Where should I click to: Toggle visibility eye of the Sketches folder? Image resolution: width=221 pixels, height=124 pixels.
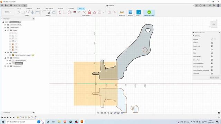[x=8, y=58]
